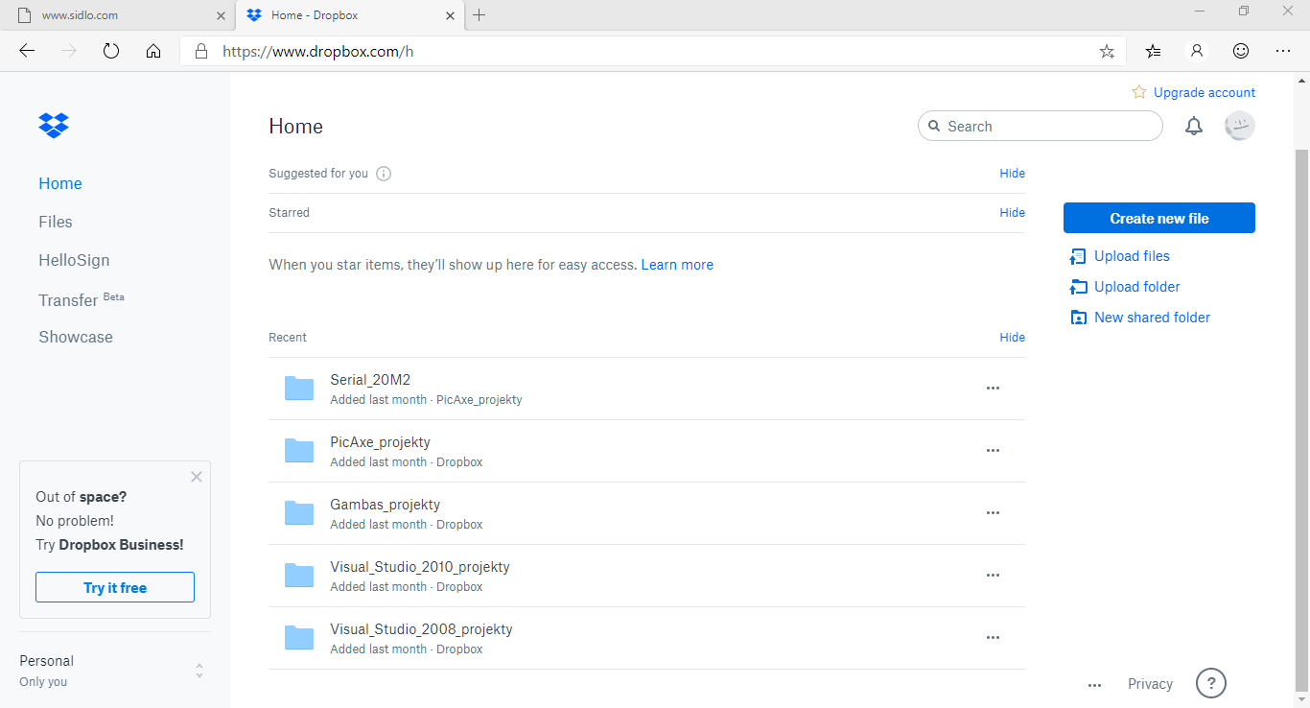This screenshot has height=708, width=1310.
Task: Open more options for Serial_20M2 folder
Action: (x=993, y=389)
